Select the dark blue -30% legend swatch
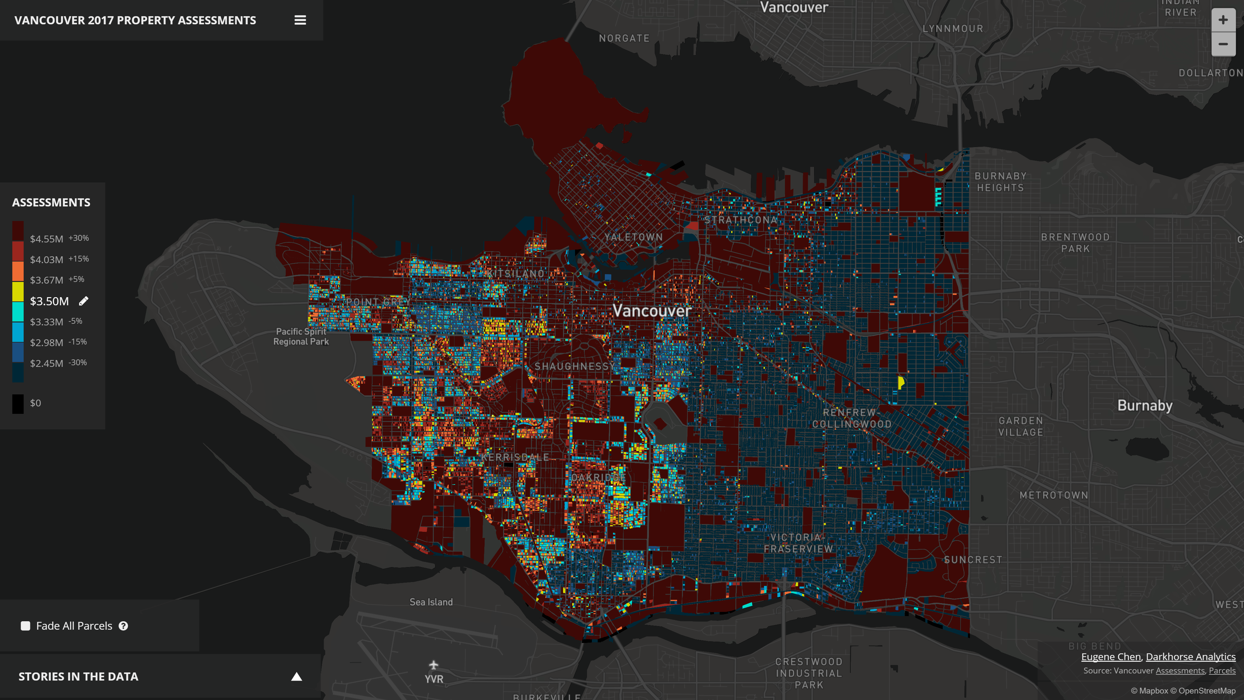Viewport: 1244px width, 700px height. (x=18, y=353)
